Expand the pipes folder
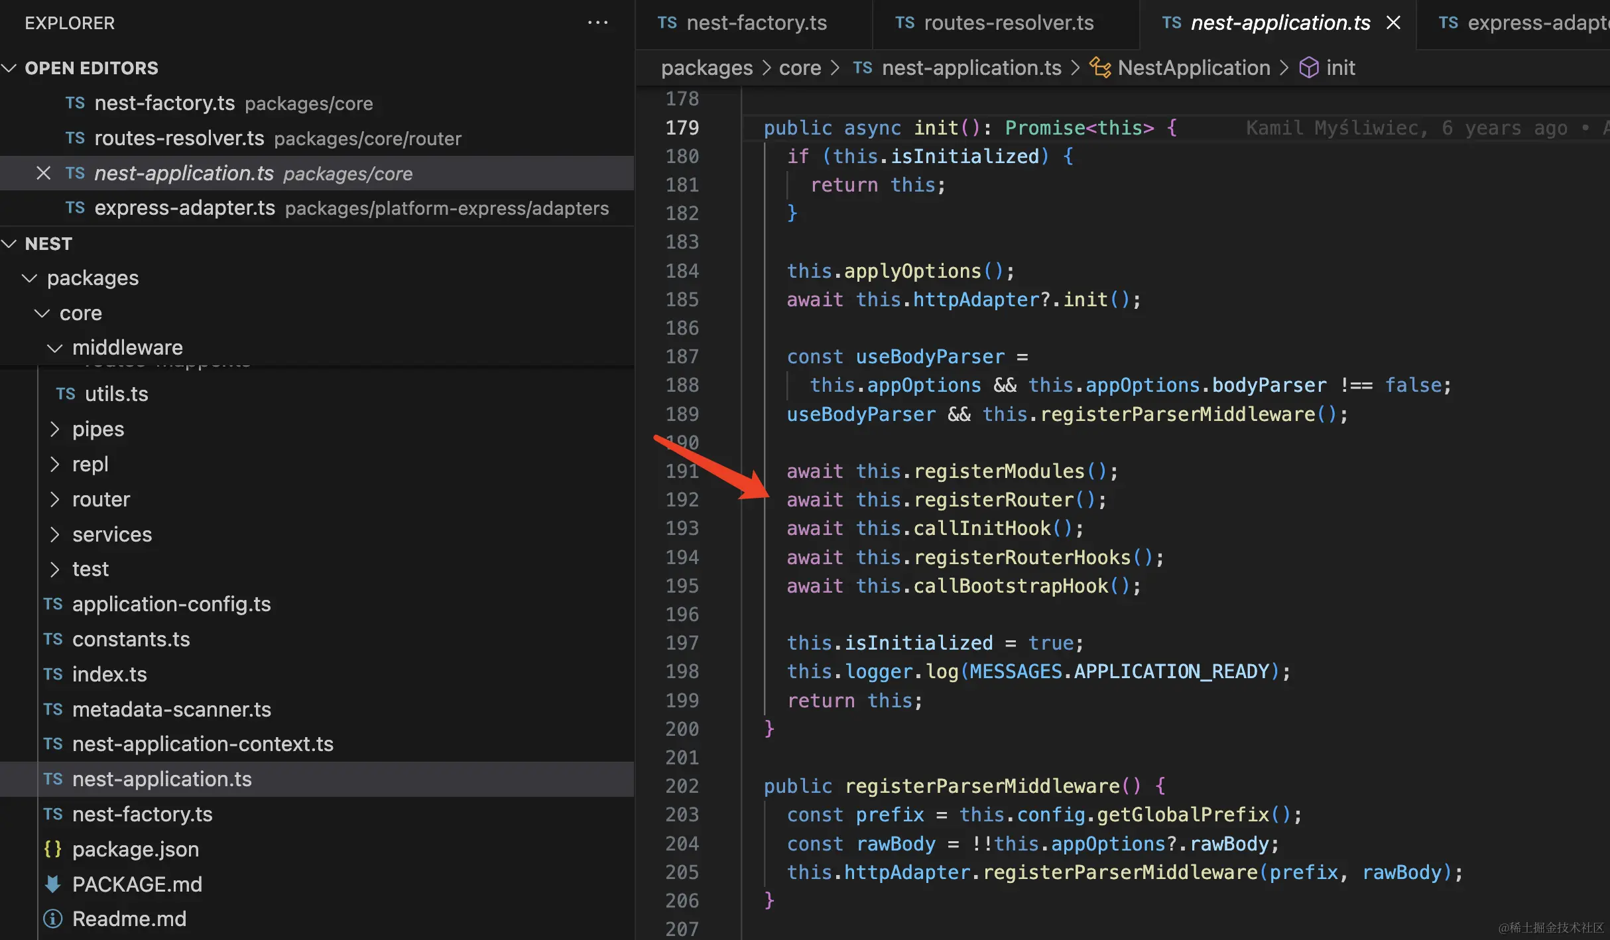This screenshot has width=1610, height=940. pyautogui.click(x=55, y=430)
